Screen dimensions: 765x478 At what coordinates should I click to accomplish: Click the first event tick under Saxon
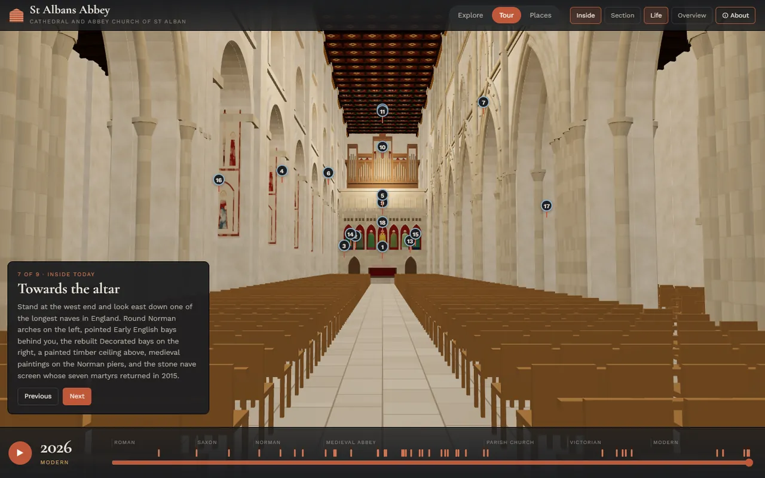196,453
